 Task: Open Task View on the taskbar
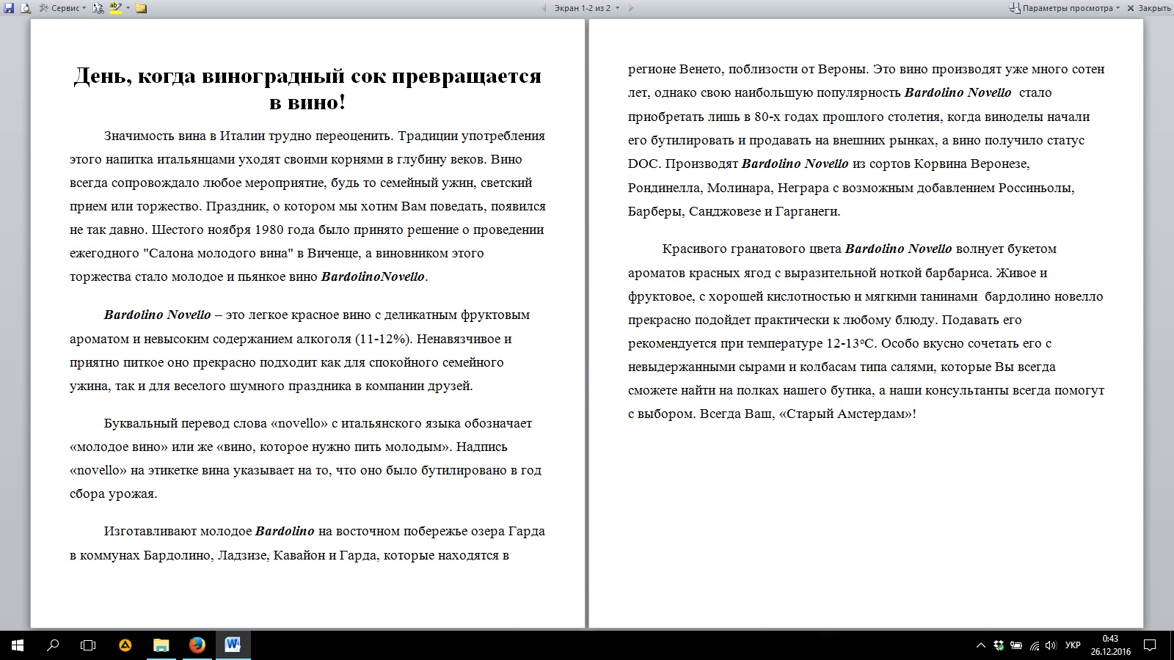[88, 645]
